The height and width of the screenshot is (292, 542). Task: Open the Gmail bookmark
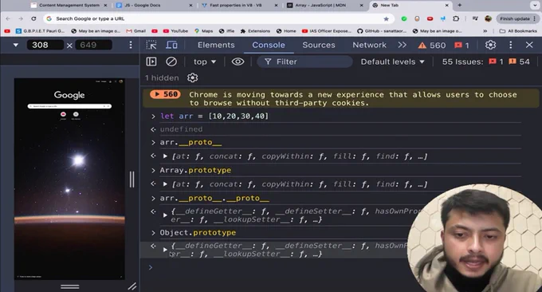click(x=135, y=31)
